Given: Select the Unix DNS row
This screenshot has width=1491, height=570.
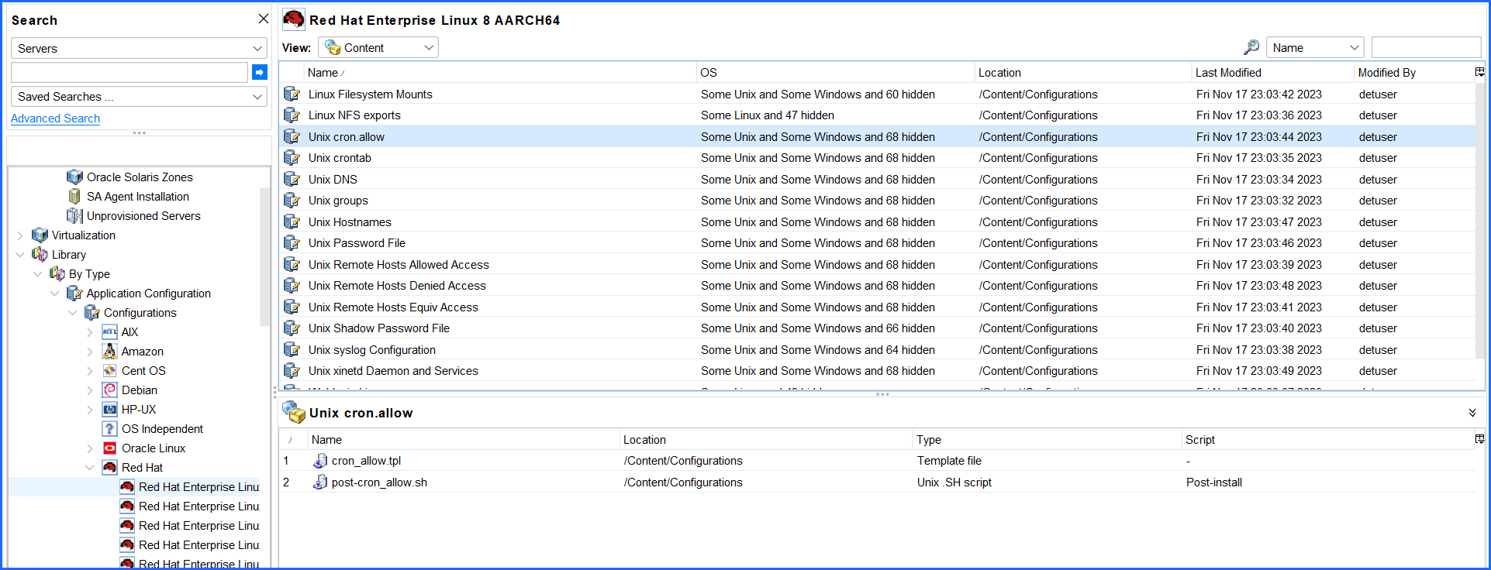Looking at the screenshot, I should tap(877, 179).
